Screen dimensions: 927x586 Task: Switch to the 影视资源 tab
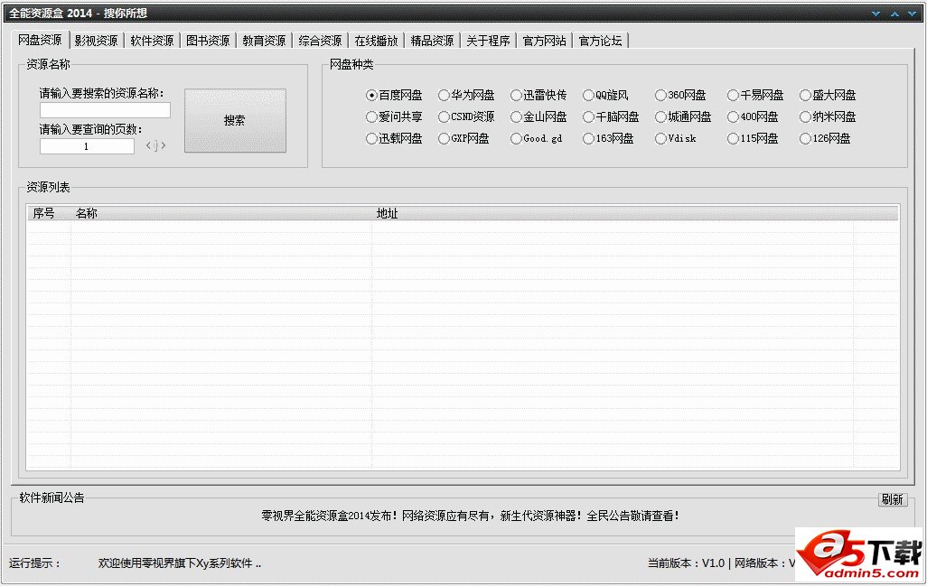[x=96, y=40]
